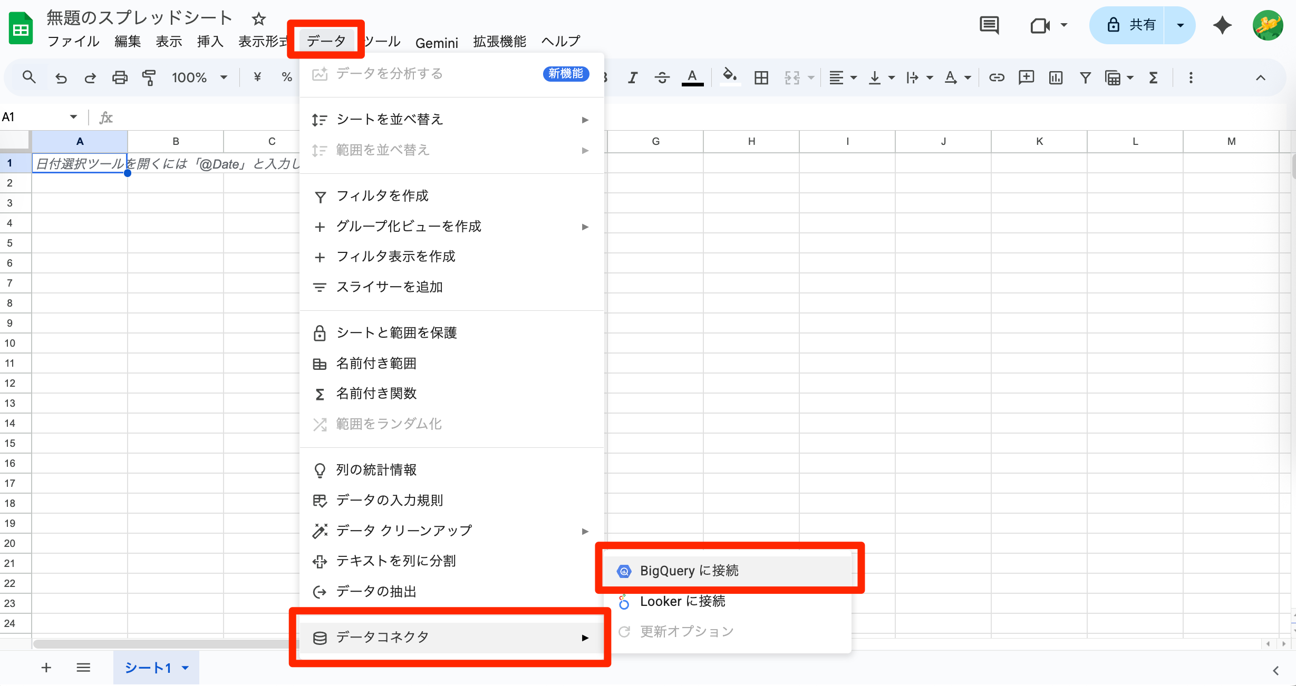The width and height of the screenshot is (1296, 686).
Task: Click the fill color paint bucket
Action: click(x=730, y=77)
